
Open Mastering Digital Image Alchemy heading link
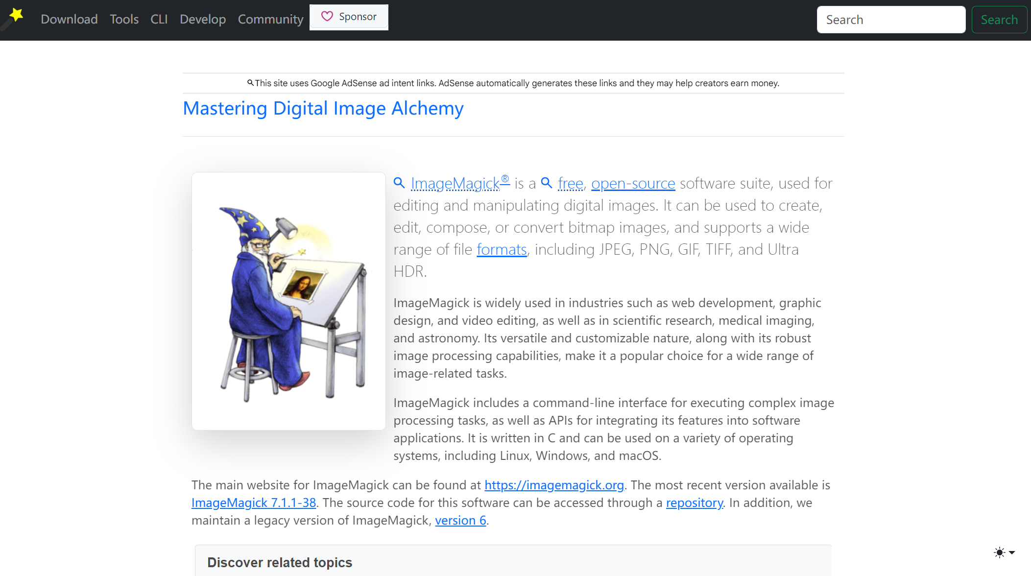point(323,108)
